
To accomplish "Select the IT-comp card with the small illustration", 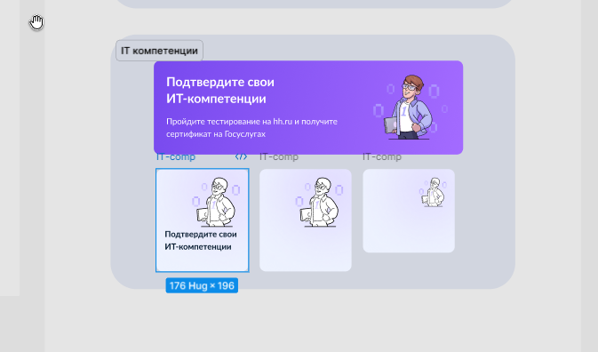I will pyautogui.click(x=409, y=211).
